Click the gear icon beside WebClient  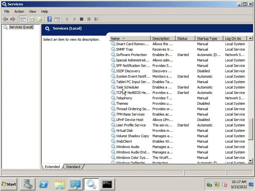pyautogui.click(x=113, y=141)
